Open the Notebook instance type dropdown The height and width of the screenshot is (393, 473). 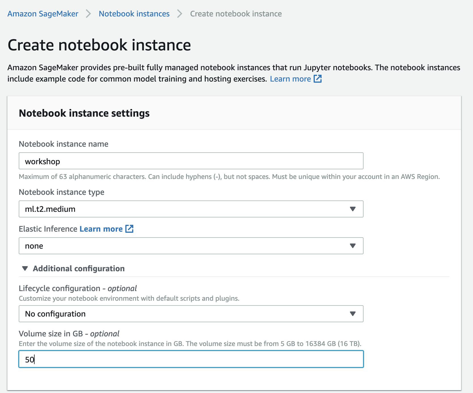191,209
